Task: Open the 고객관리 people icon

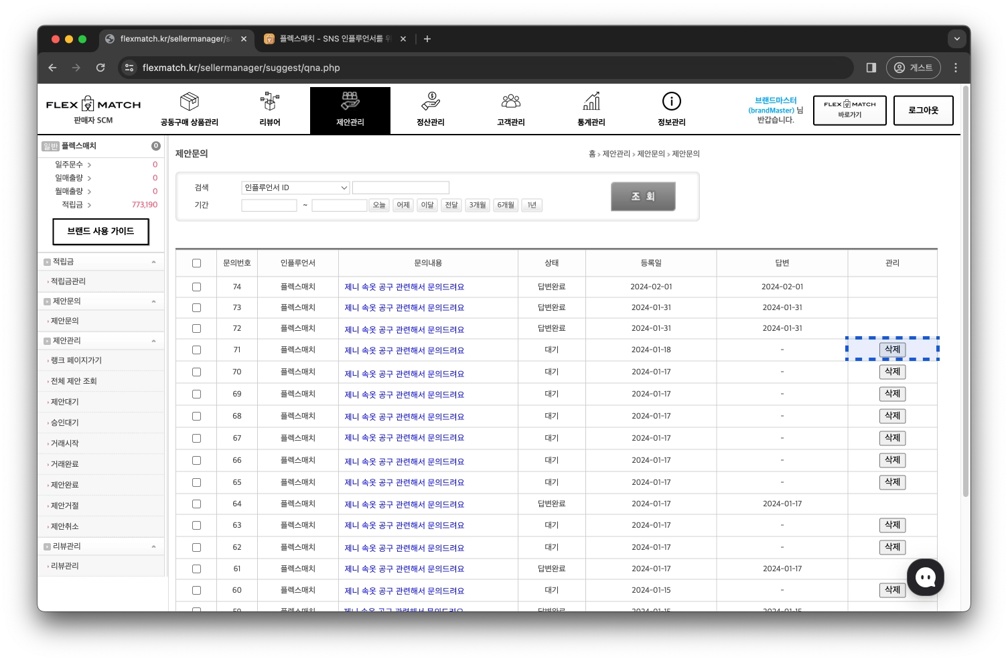Action: pos(511,102)
